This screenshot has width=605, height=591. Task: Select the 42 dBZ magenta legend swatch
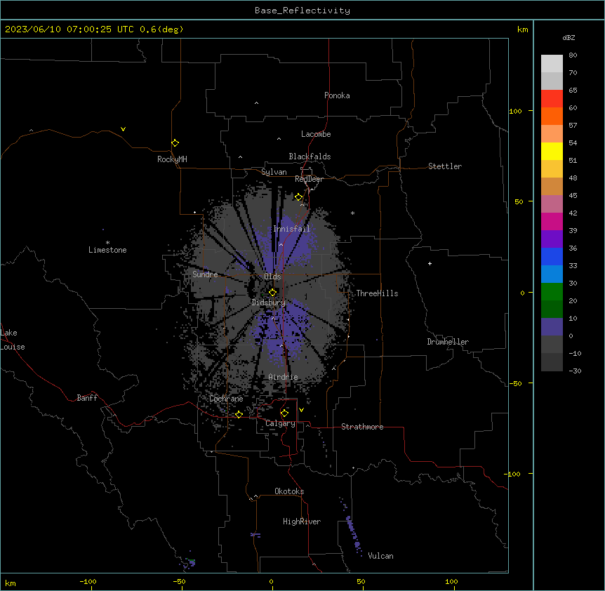click(552, 221)
